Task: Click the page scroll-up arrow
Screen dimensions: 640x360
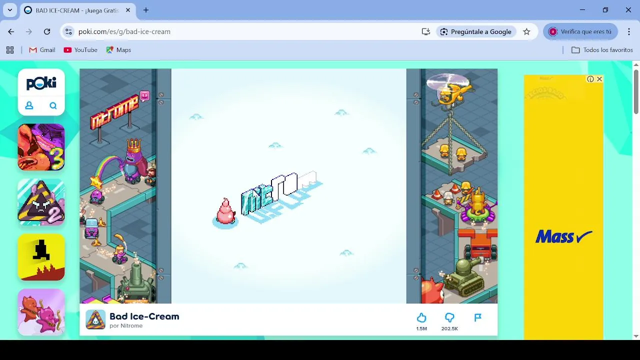Action: click(x=636, y=64)
